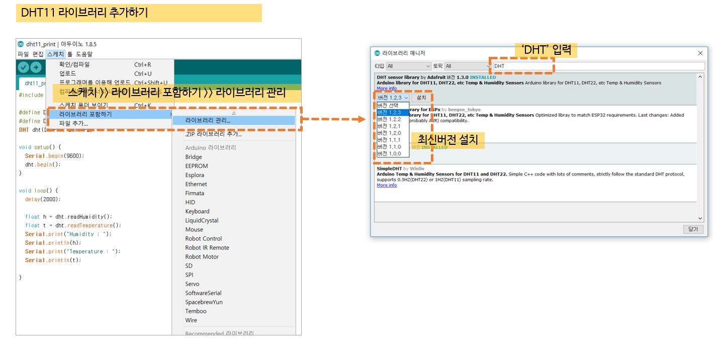Include the Servo library
Screen dimensions: 719x347
(192, 284)
